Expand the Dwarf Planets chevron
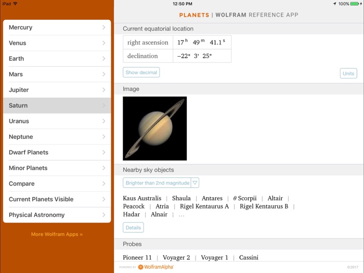Viewport: 364px width, 273px height. [104, 152]
